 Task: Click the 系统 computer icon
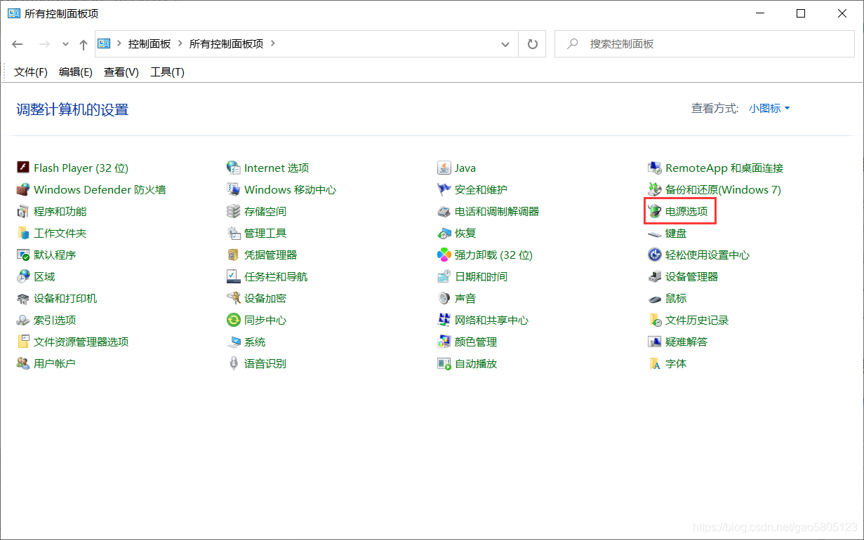[x=234, y=342]
